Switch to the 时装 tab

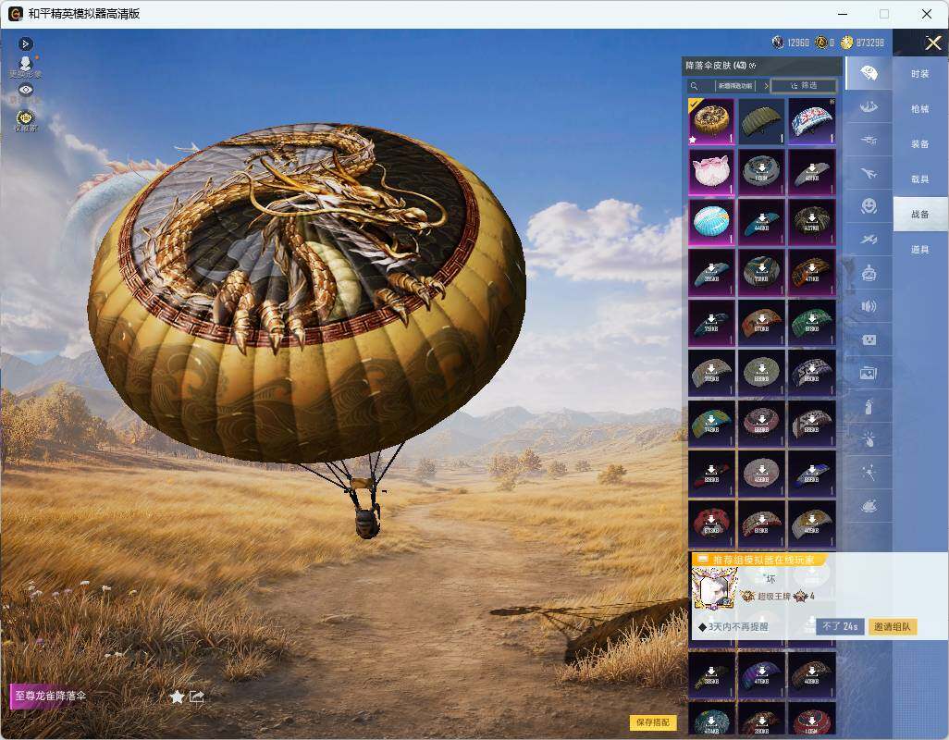click(920, 74)
